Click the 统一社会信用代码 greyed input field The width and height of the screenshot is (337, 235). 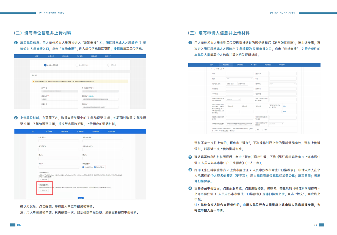(100, 91)
